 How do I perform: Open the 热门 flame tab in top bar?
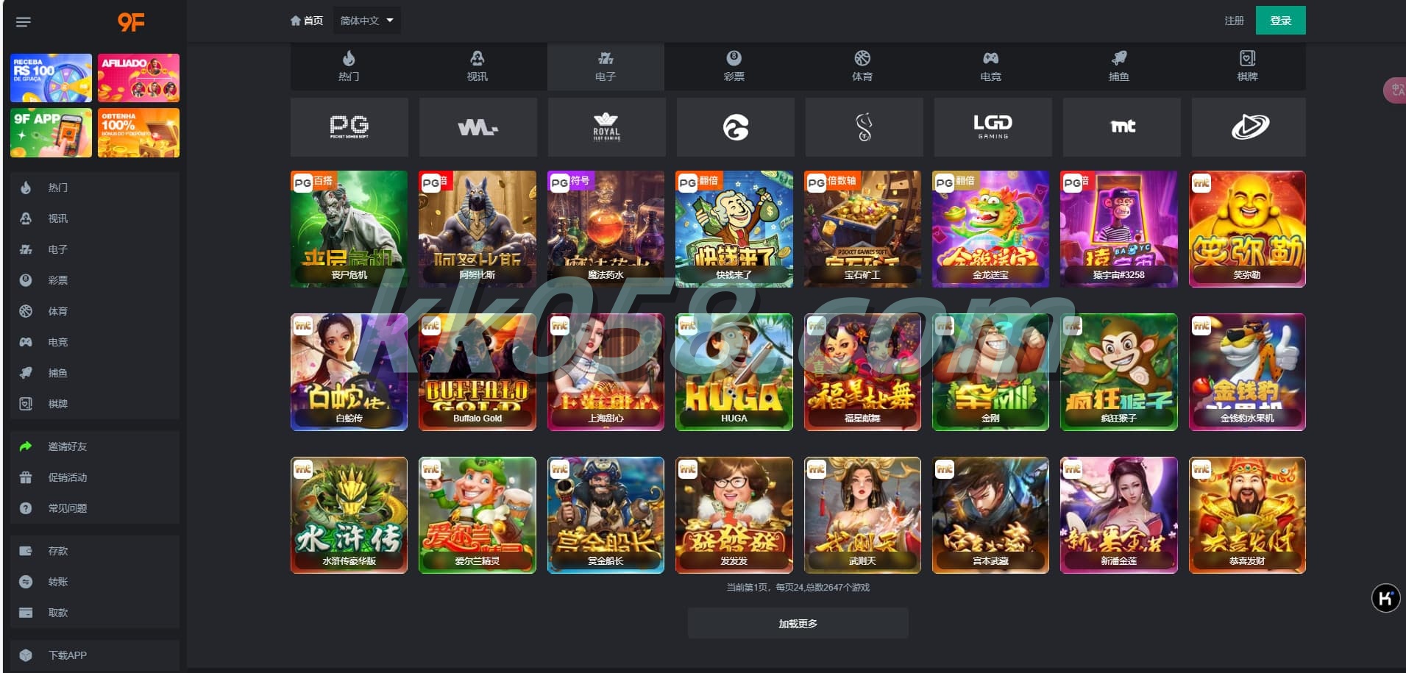point(349,66)
